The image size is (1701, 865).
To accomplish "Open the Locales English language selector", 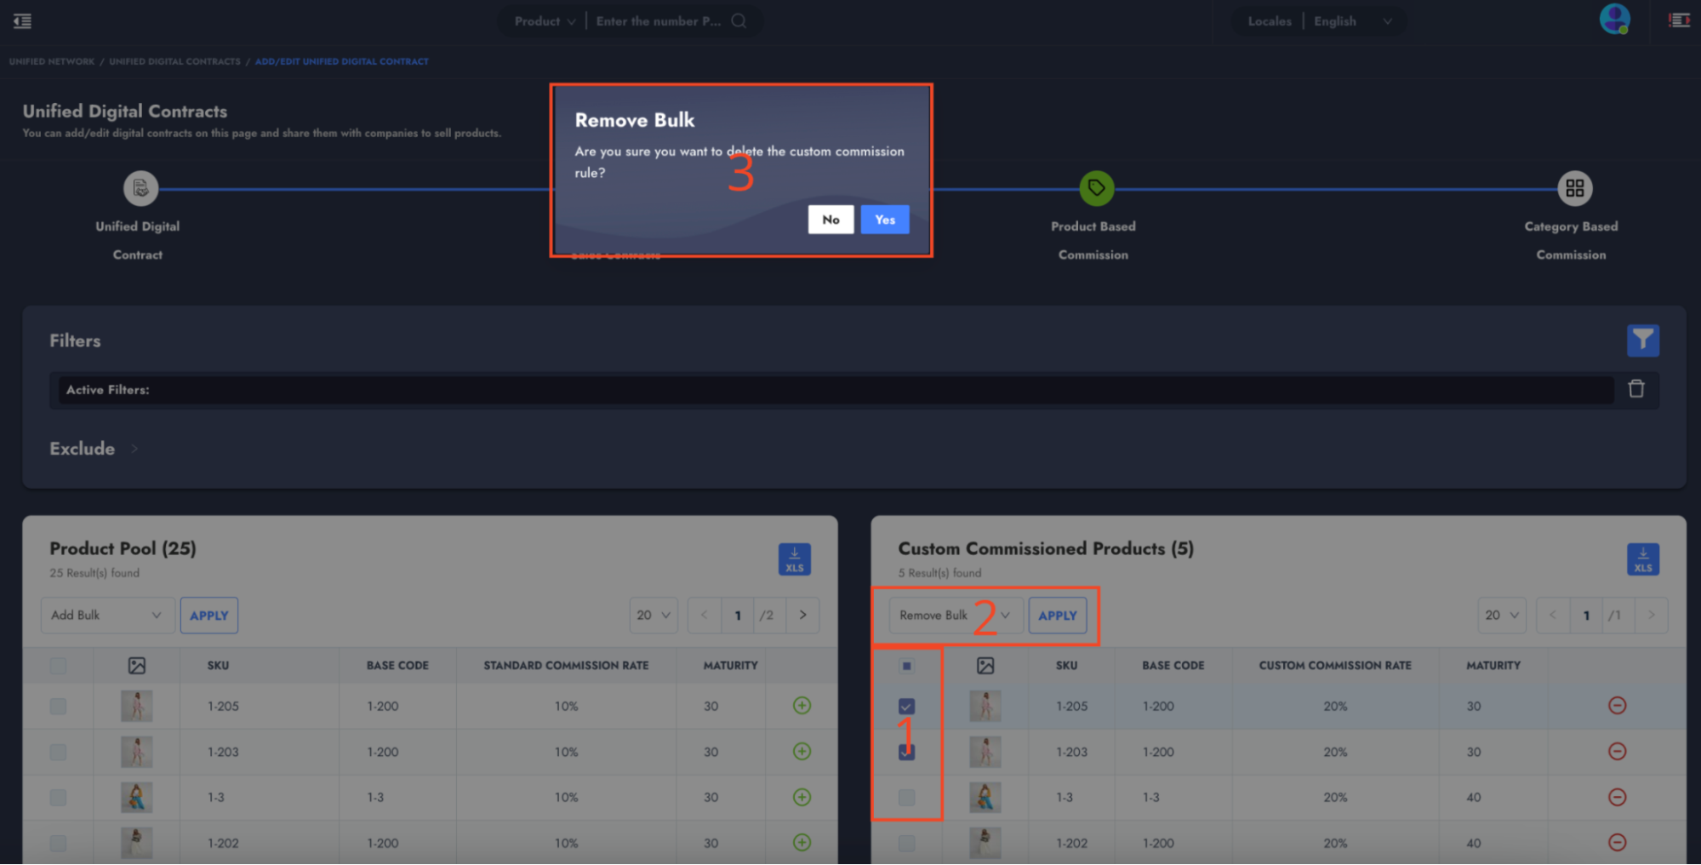I will click(1351, 21).
